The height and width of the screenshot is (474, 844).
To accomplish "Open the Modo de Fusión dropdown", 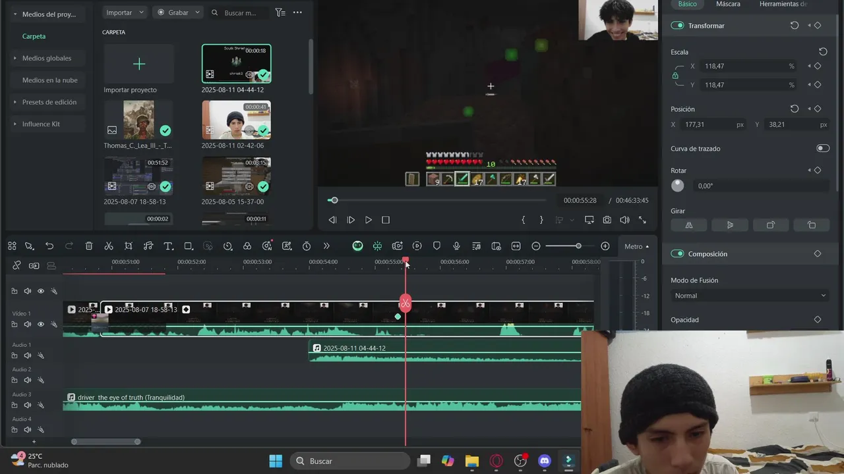I will [750, 296].
